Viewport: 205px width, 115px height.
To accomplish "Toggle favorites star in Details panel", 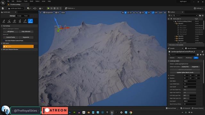I will pyautogui.click(x=201, y=55).
